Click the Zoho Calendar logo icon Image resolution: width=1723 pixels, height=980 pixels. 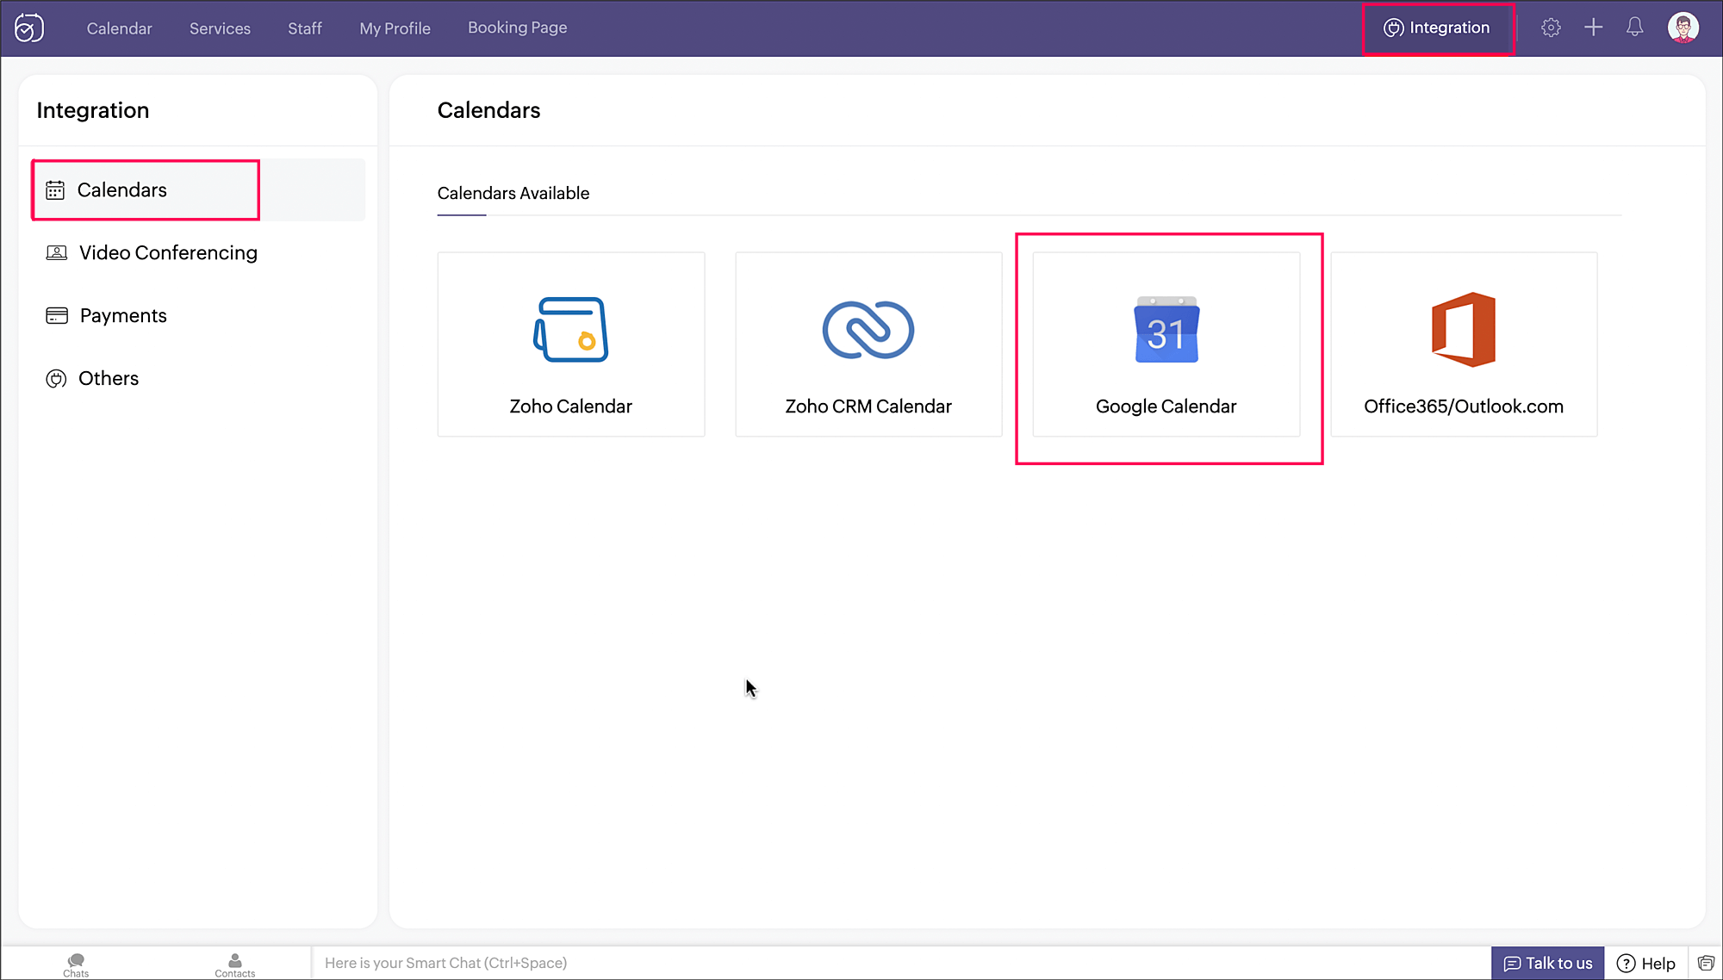[x=570, y=330]
